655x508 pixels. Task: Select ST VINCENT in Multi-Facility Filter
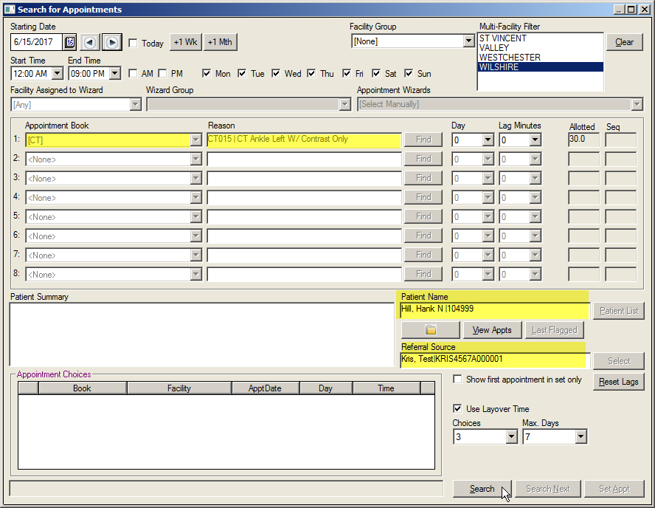click(x=502, y=38)
